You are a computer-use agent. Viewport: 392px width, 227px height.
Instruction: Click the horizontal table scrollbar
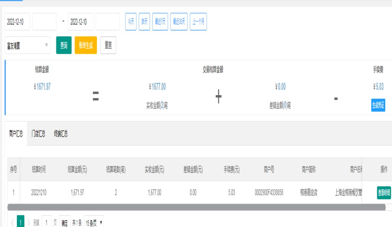[196, 207]
